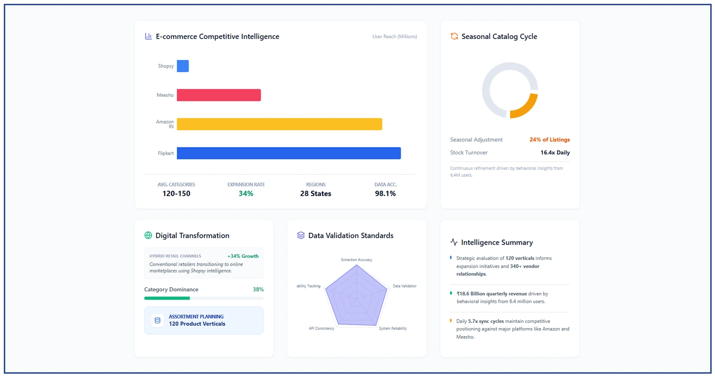Click the green bullet next to the quarterly revenue insight
Image resolution: width=715 pixels, height=377 pixels.
click(x=451, y=294)
